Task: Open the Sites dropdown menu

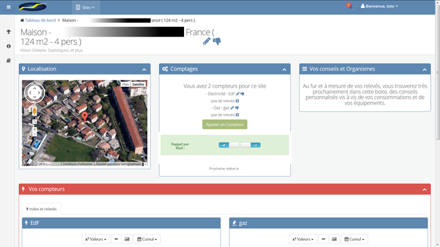Action: (x=85, y=7)
